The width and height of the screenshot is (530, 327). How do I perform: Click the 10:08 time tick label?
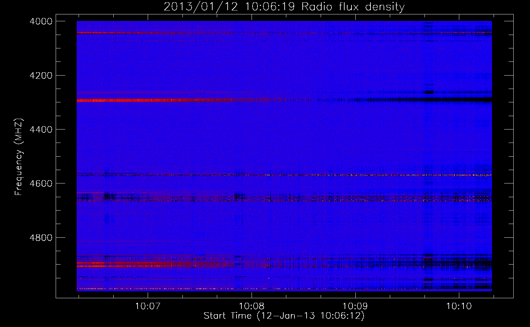252,306
